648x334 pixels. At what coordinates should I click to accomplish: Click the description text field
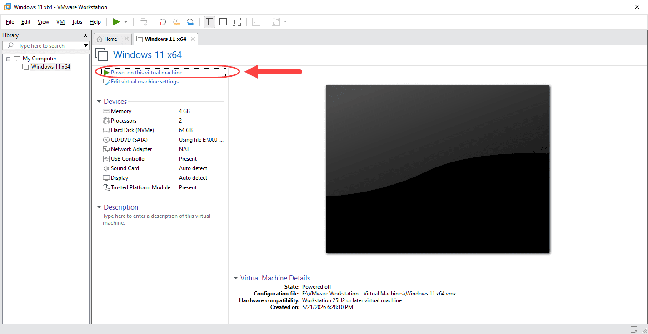[157, 220]
